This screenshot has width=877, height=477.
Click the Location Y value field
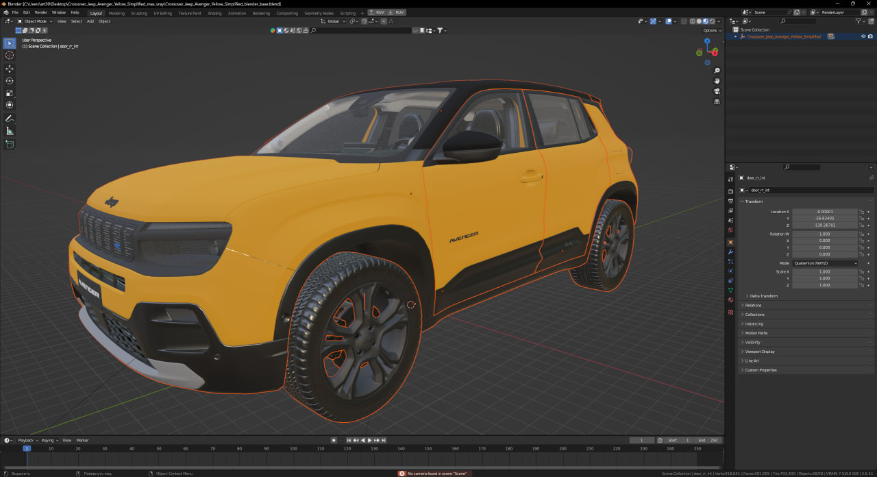825,219
